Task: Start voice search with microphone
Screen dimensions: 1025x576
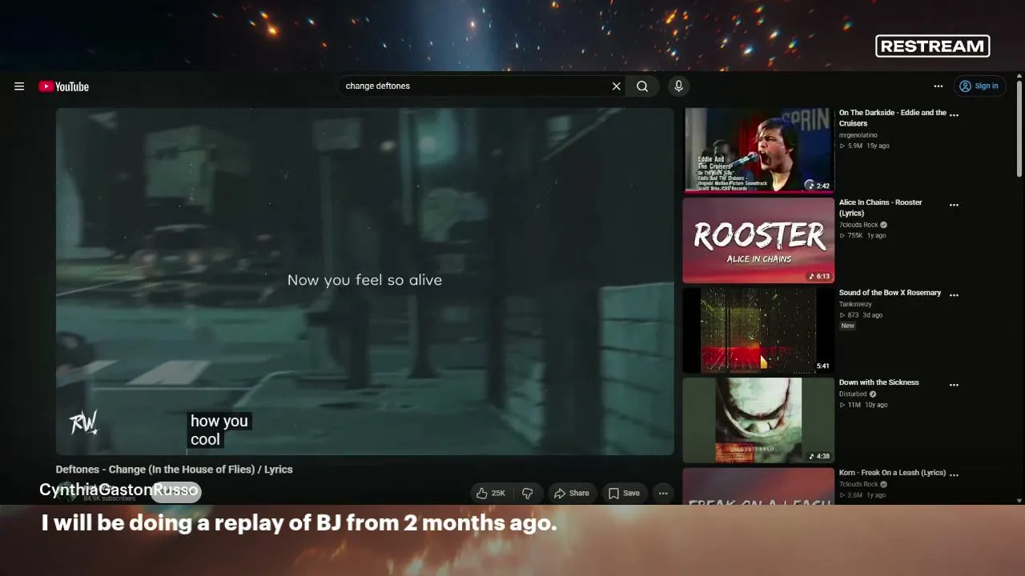Action: (x=678, y=86)
